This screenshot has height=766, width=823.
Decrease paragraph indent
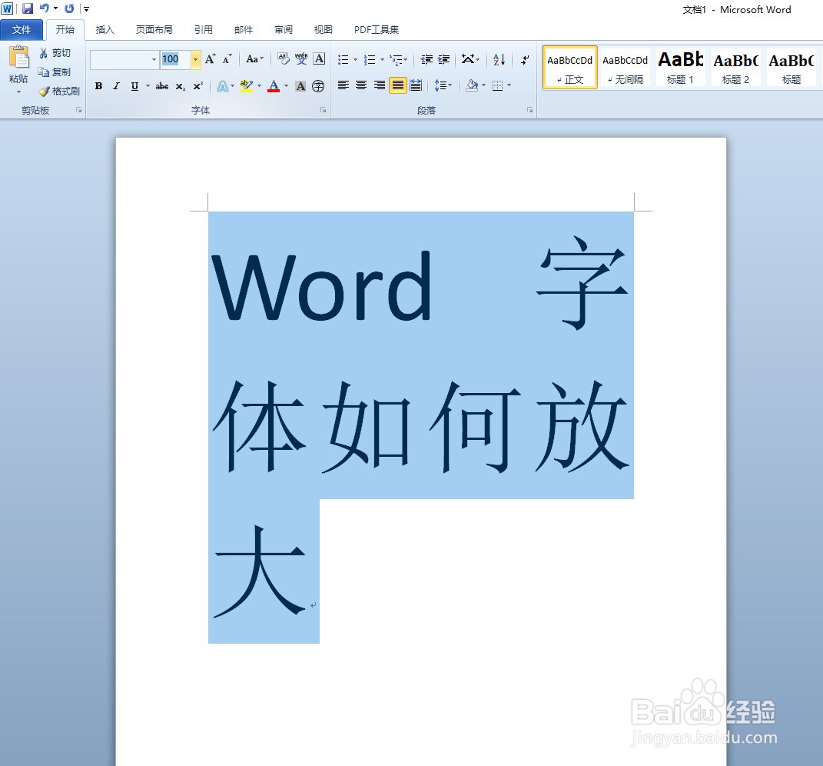426,59
